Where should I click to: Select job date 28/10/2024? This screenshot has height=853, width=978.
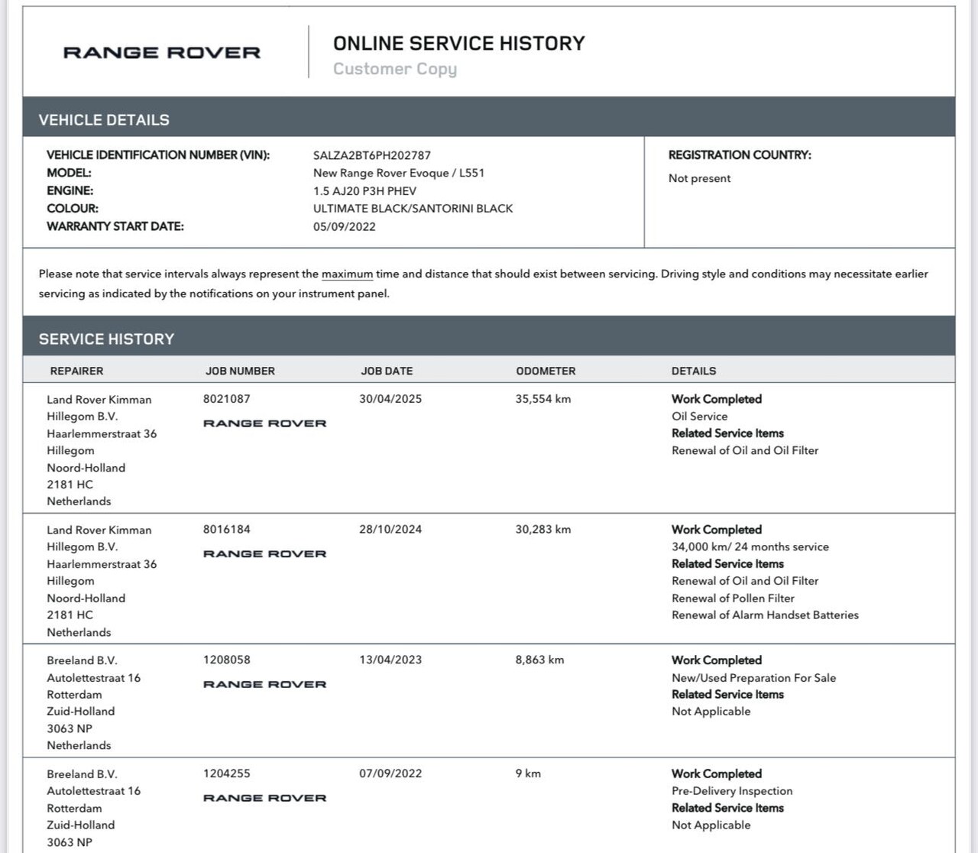390,530
